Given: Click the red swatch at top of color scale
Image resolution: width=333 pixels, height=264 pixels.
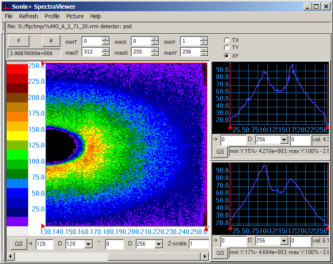Looking at the screenshot, I should (17, 68).
